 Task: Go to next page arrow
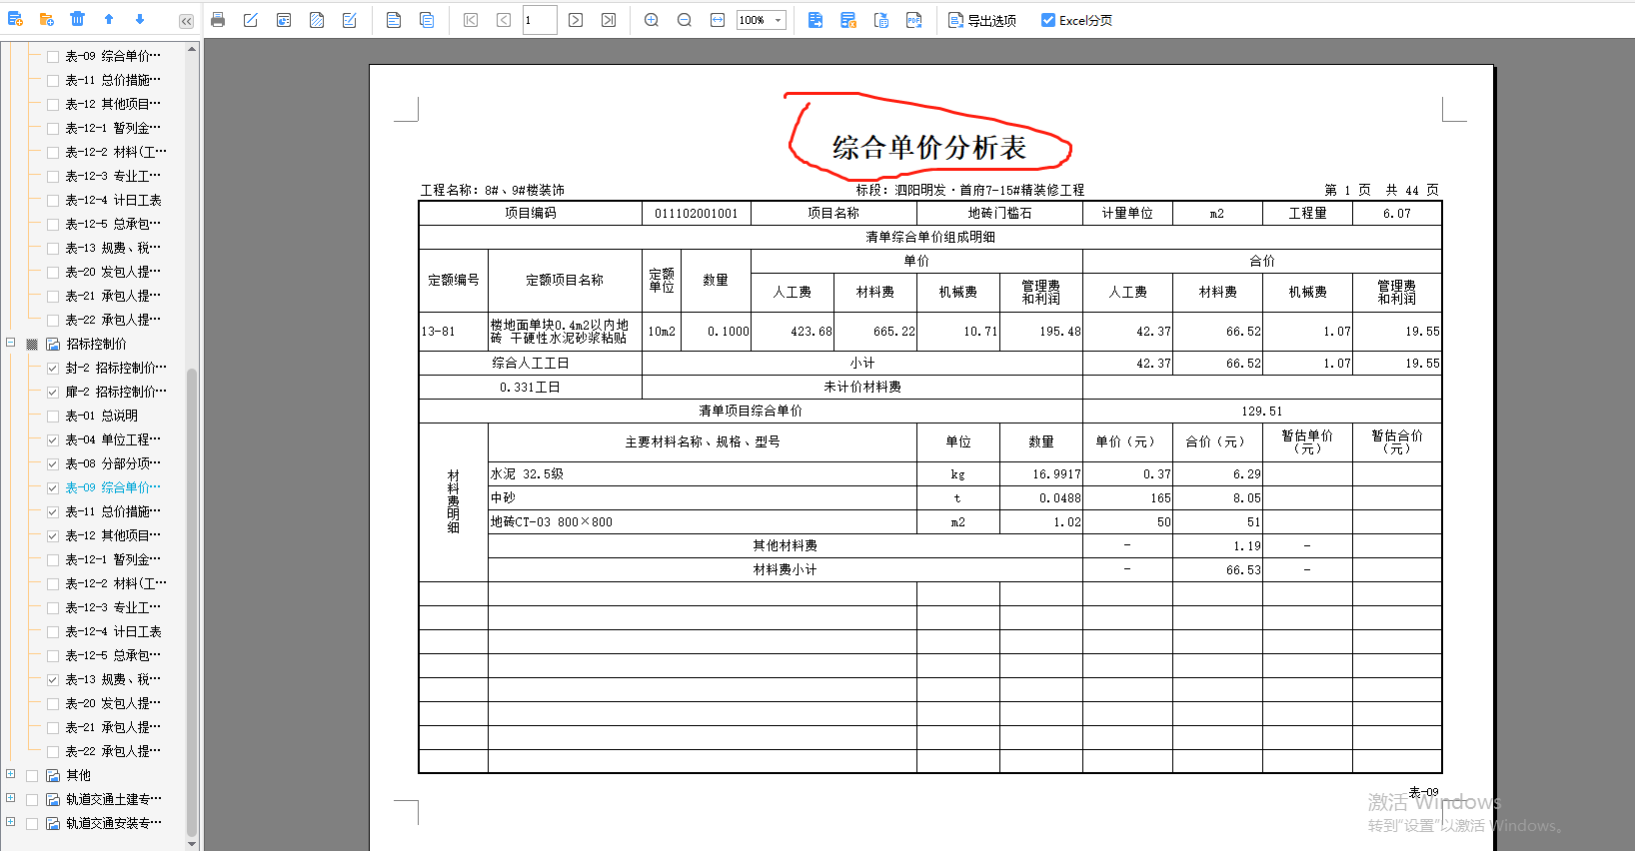click(x=576, y=20)
